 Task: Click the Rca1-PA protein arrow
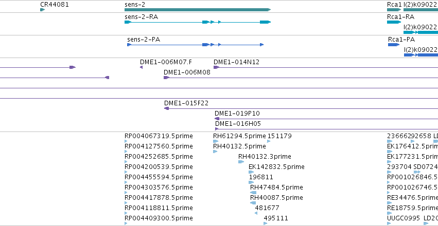[394, 45]
